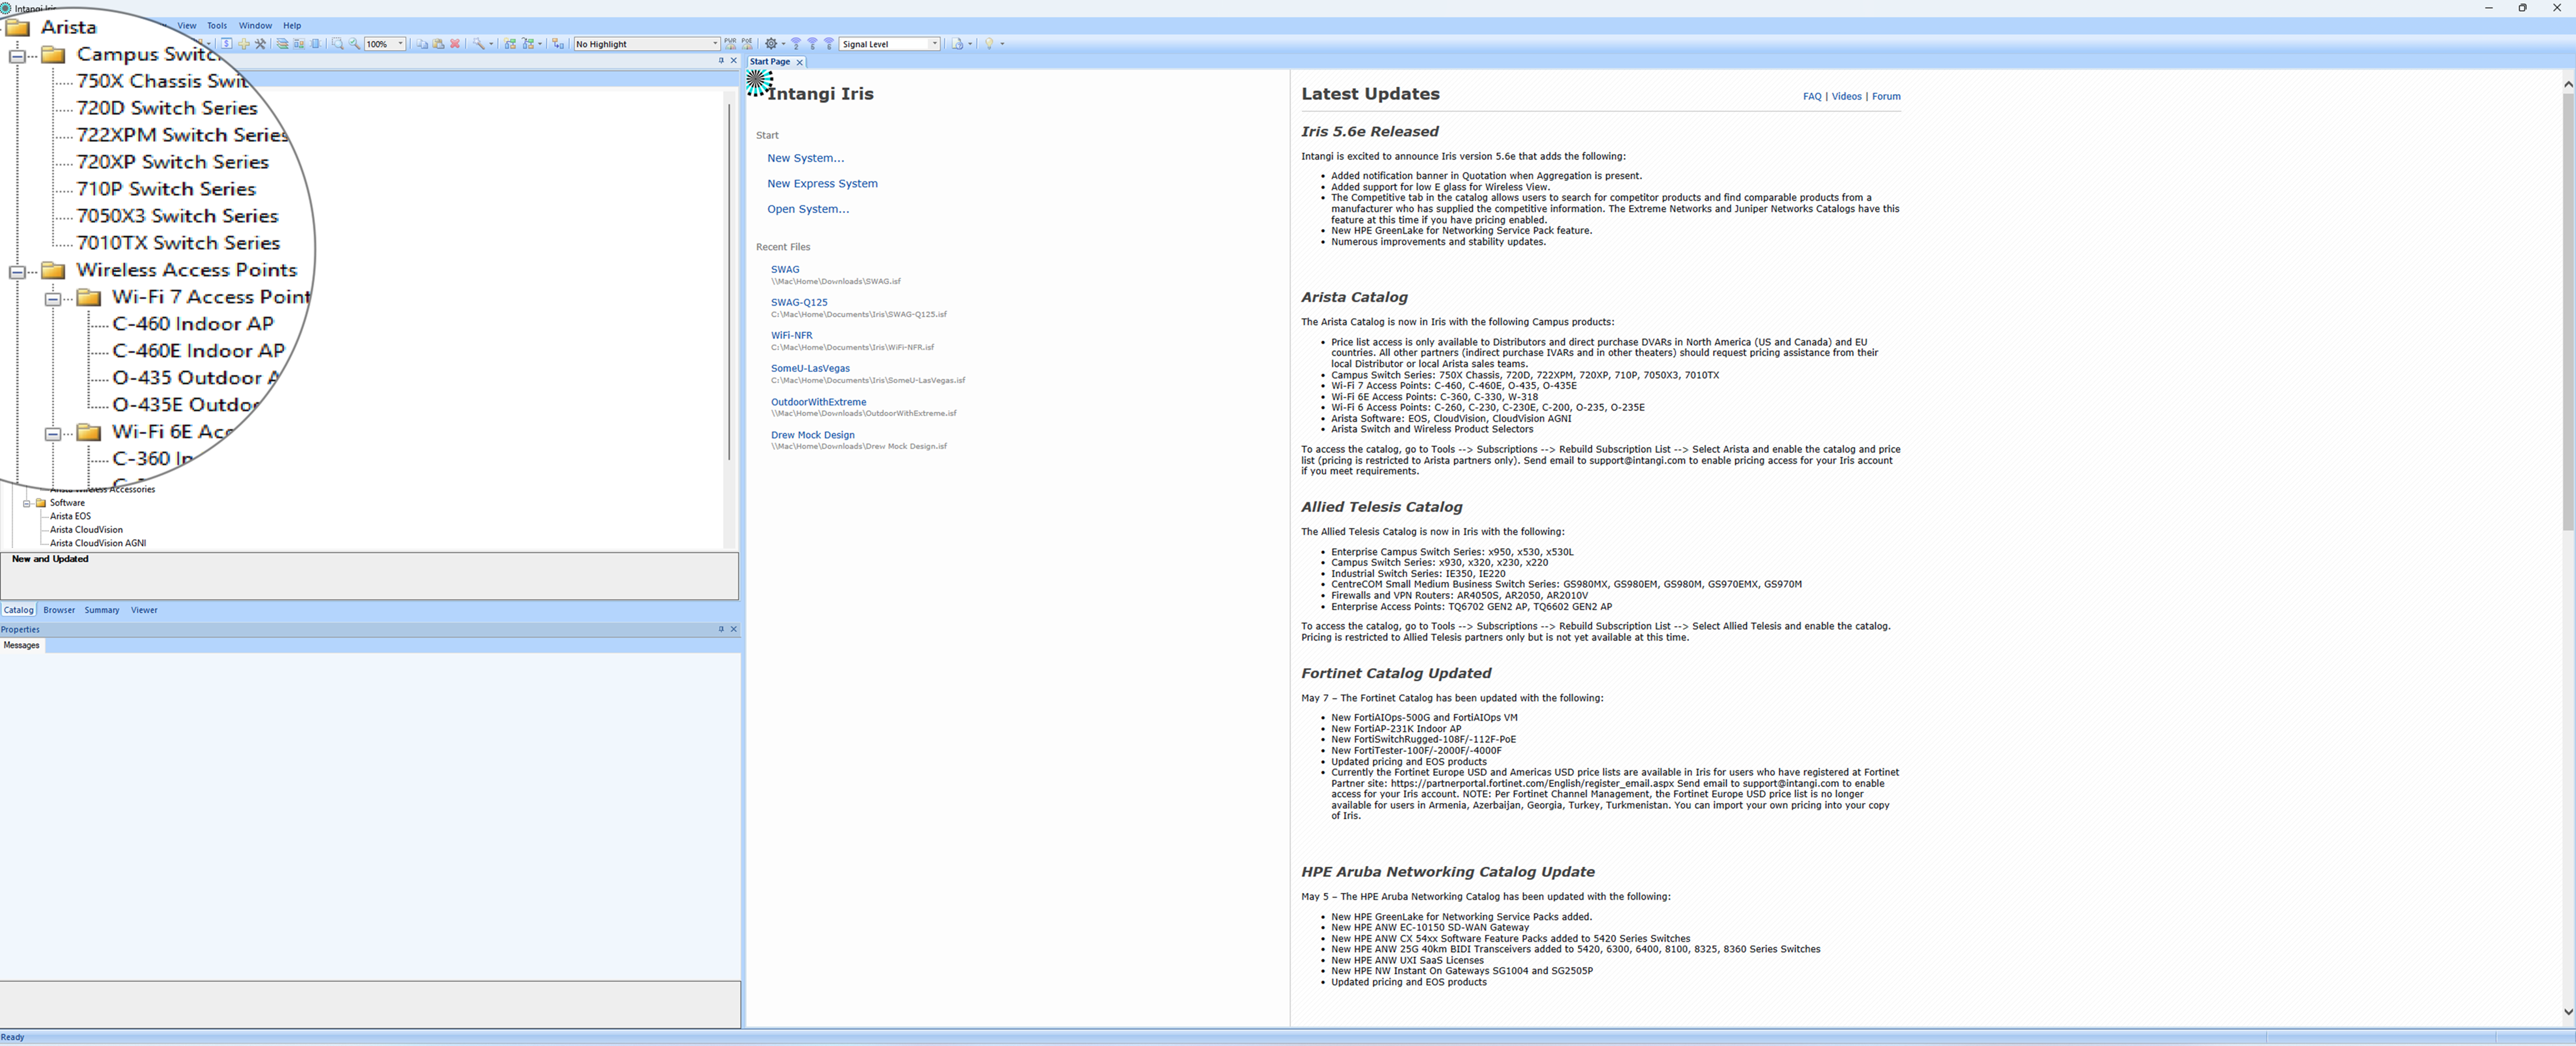This screenshot has width=2576, height=1046.
Task: Click the PoE gauge toolbar icon
Action: click(x=747, y=44)
